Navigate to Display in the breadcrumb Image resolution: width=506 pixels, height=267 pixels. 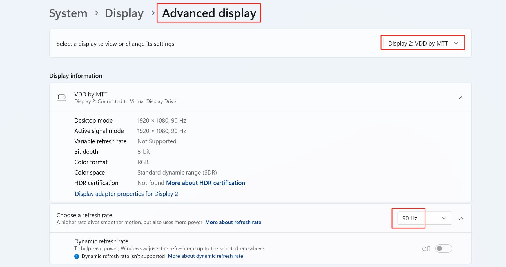tap(124, 13)
